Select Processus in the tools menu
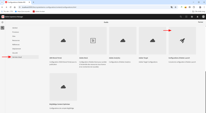 (x=15, y=32)
